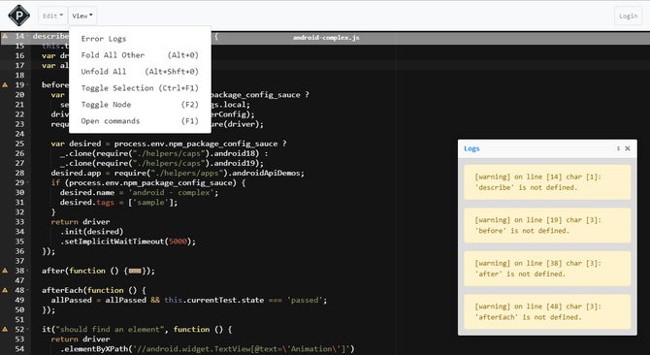Click the diamond P logo icon
Screen dimensions: 650x355
click(x=18, y=16)
